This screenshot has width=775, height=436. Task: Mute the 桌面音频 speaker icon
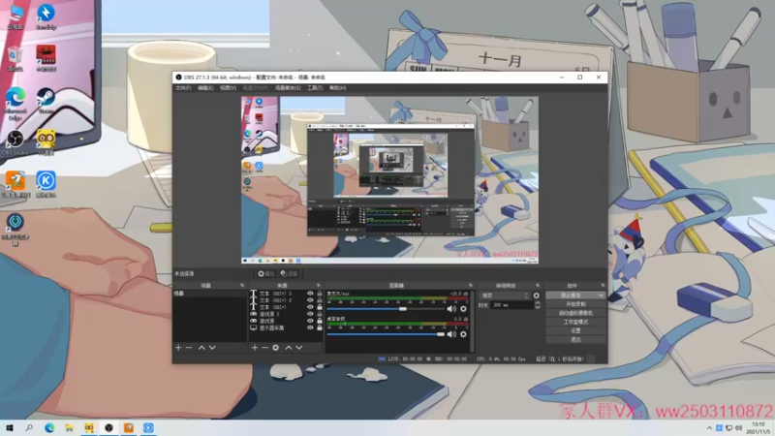[x=451, y=334]
